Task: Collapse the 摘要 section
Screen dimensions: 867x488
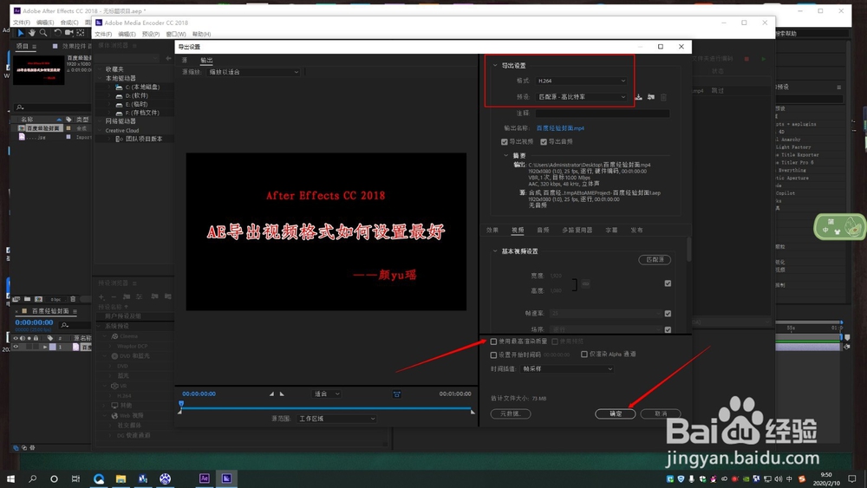Action: click(x=506, y=156)
